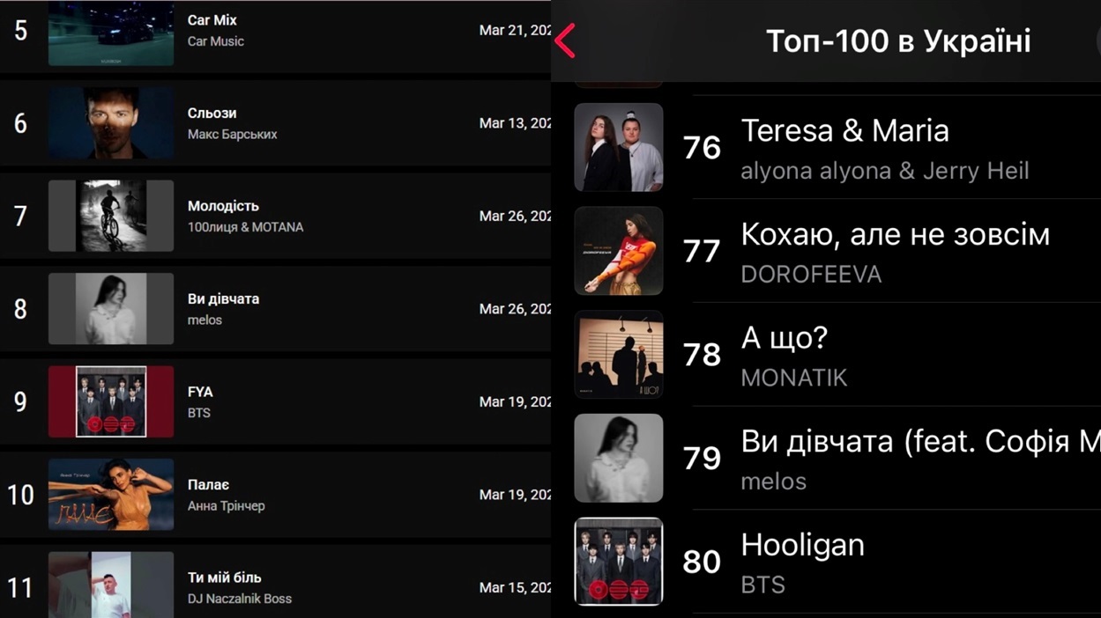This screenshot has width=1101, height=618.
Task: Open the Ти мій біль thumbnail
Action: click(111, 585)
